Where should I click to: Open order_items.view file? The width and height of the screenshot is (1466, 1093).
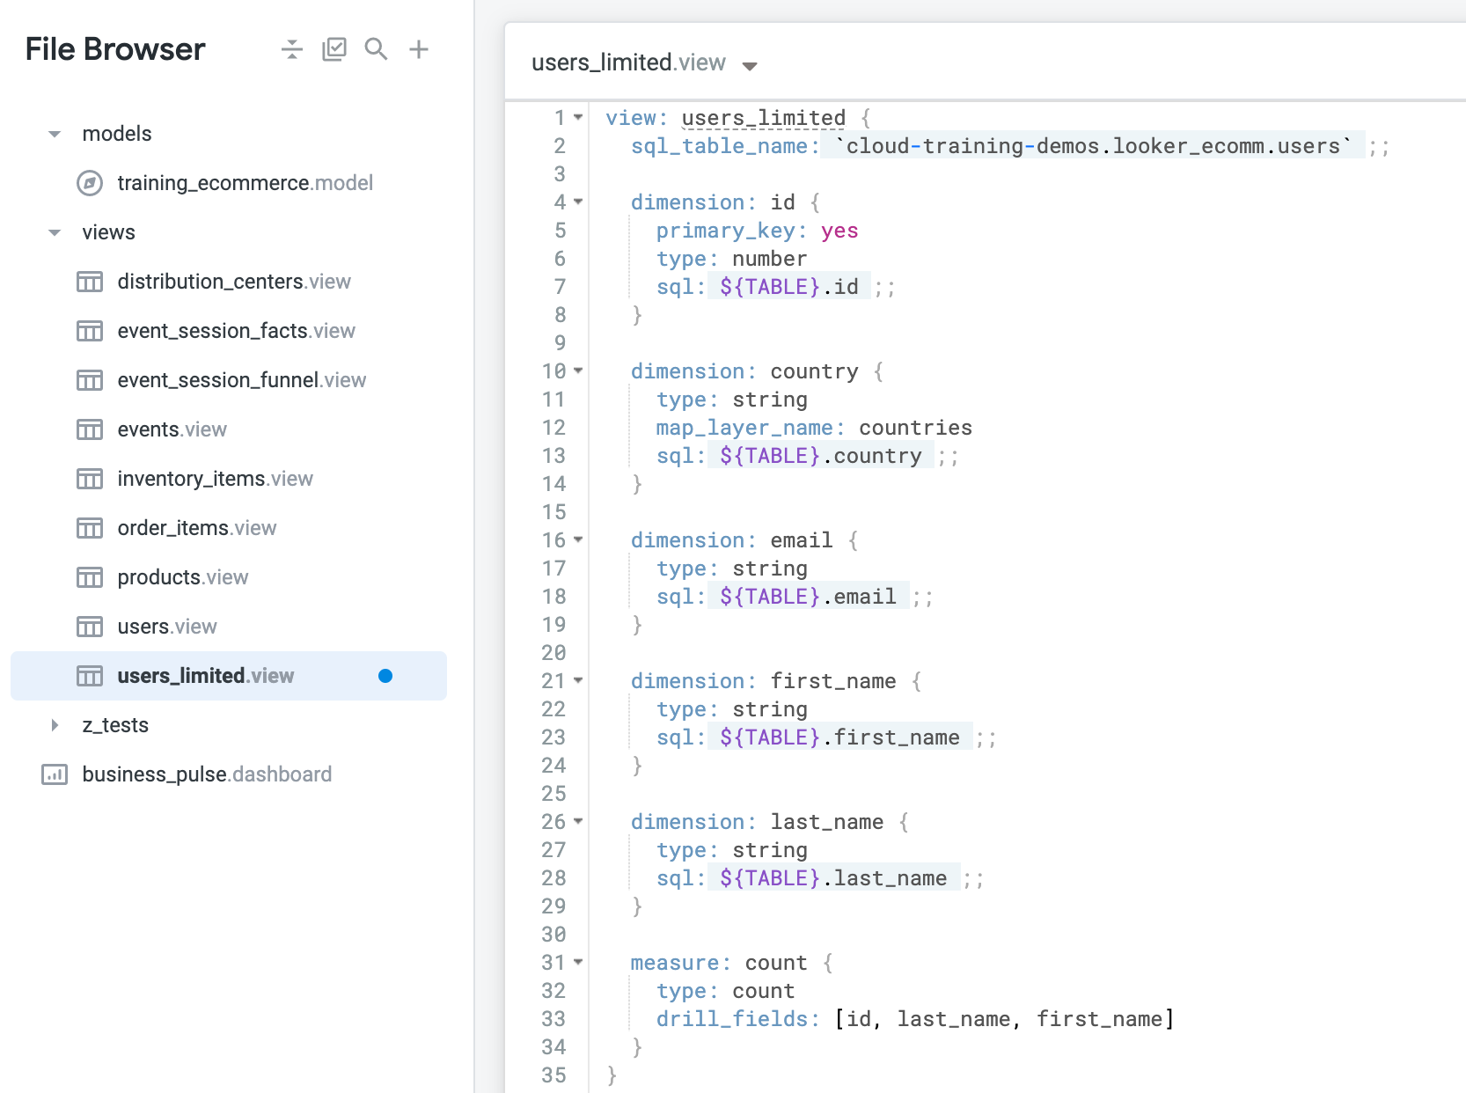(196, 528)
